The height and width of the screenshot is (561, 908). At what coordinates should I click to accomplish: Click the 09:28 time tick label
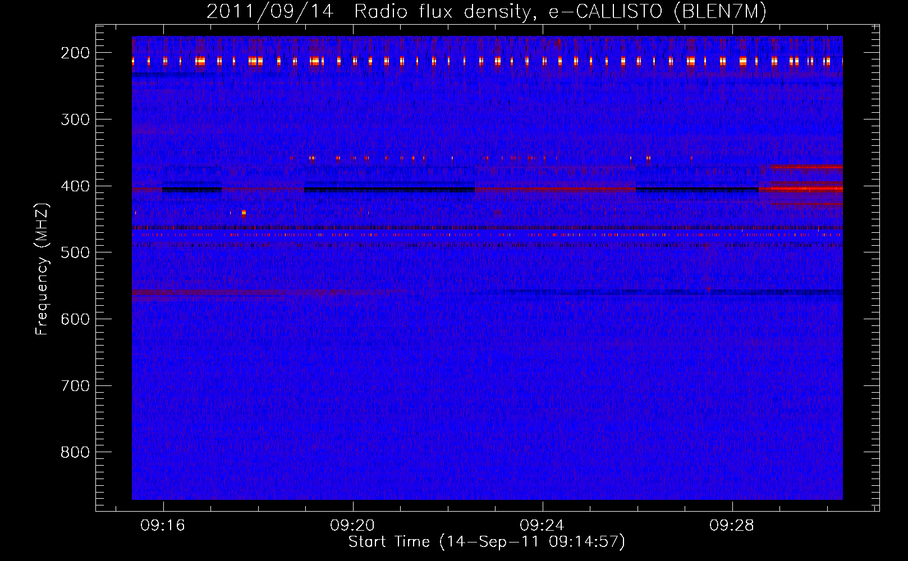[732, 526]
